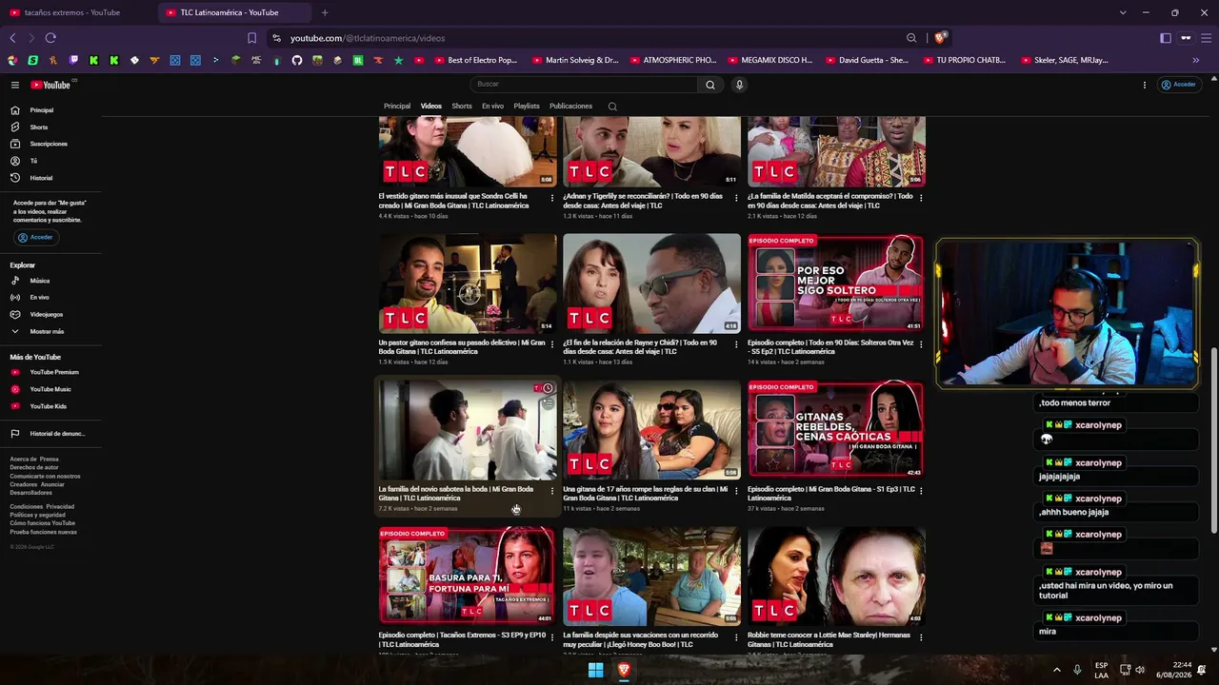Click title 'Robbie teme conocer a Lottie Mae Stanley'
Viewport: 1219px width, 685px height.
coord(829,639)
